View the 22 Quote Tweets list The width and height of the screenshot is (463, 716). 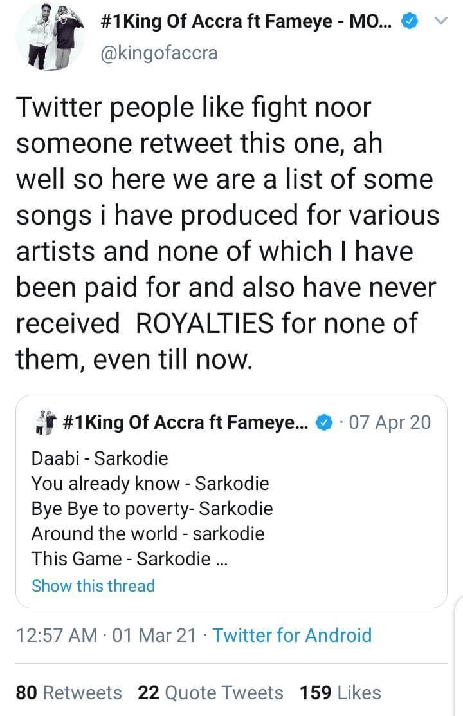pos(210,693)
